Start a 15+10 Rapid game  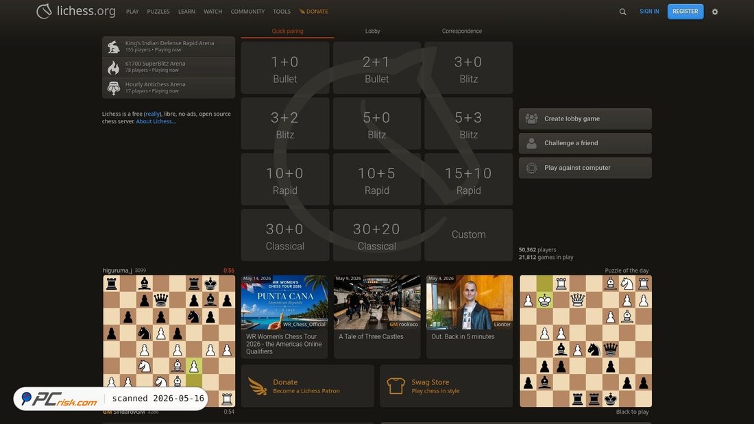(469, 179)
